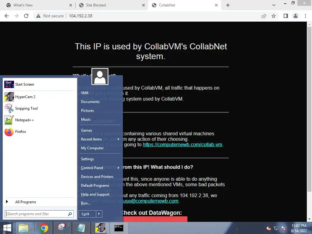The height and width of the screenshot is (234, 312).
Task: Open Documents from Start menu
Action: click(90, 102)
